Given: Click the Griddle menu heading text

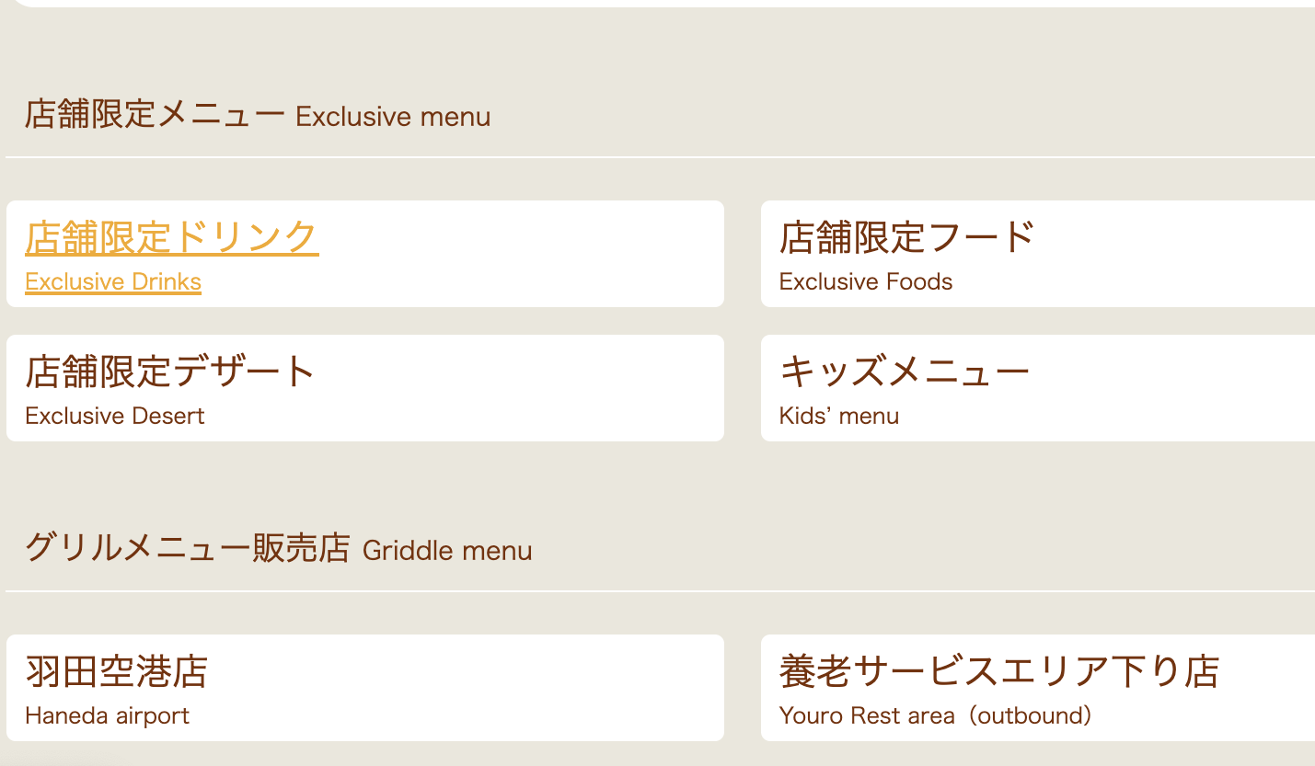Looking at the screenshot, I should click(446, 550).
